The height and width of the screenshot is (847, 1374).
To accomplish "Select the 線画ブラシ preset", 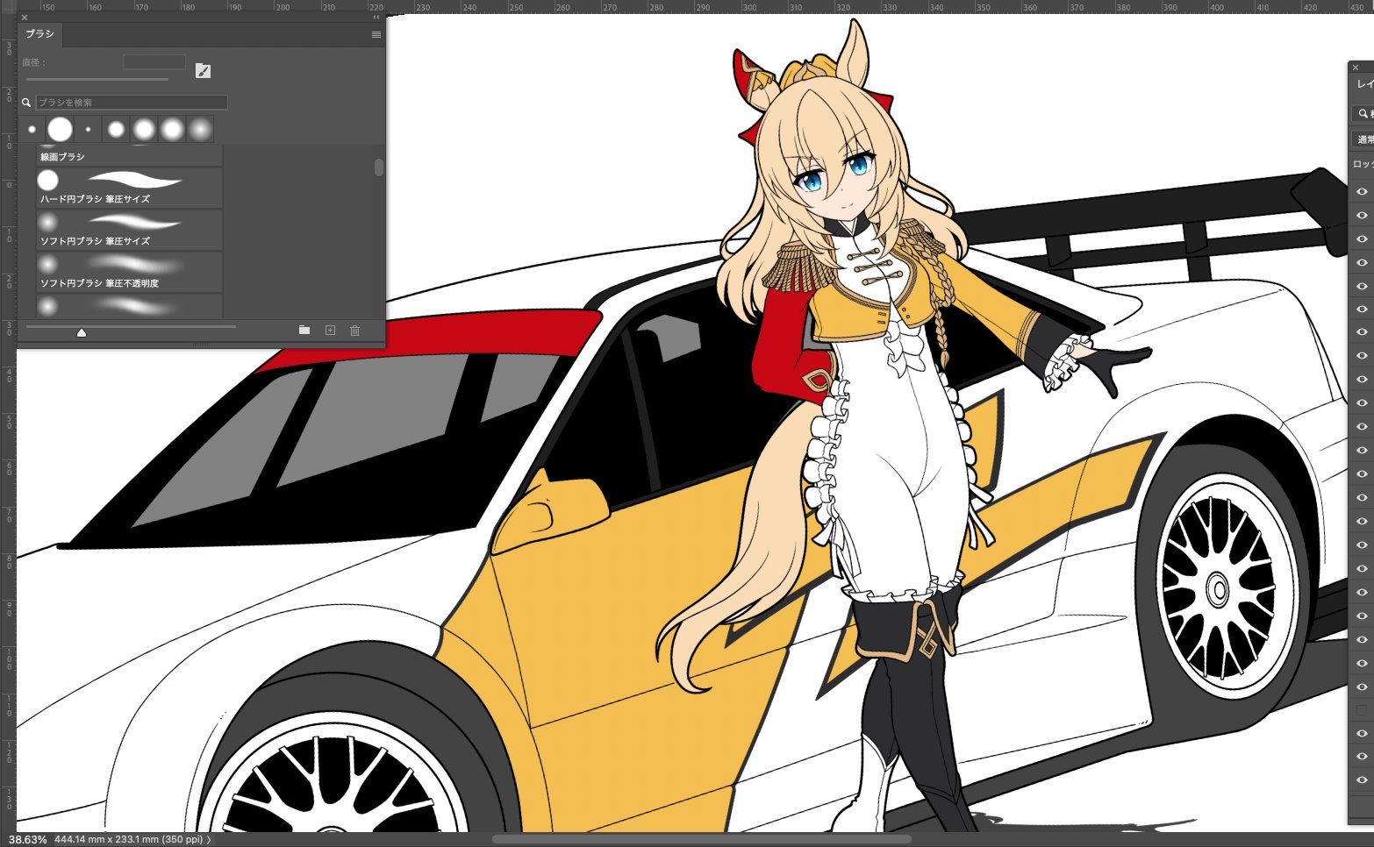I will click(129, 156).
